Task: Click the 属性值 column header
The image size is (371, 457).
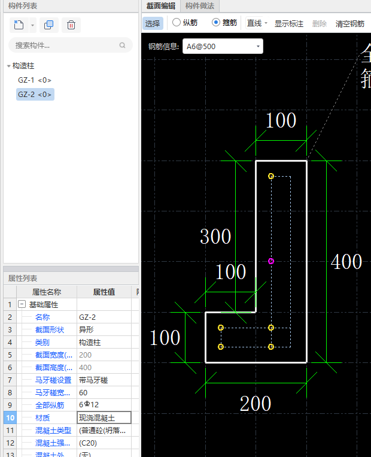Action: [x=104, y=292]
